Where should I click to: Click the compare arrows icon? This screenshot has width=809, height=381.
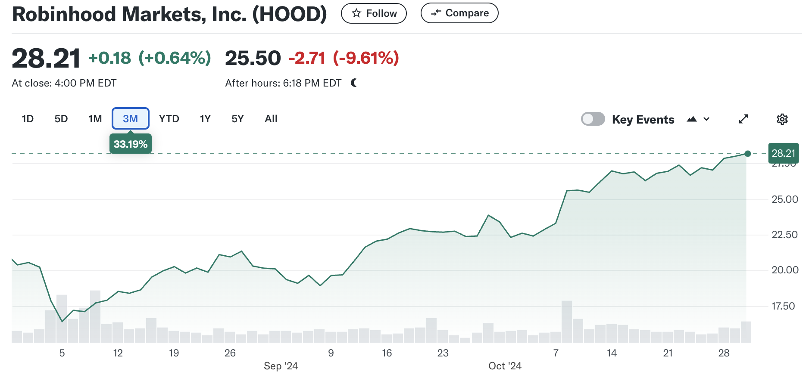point(436,13)
